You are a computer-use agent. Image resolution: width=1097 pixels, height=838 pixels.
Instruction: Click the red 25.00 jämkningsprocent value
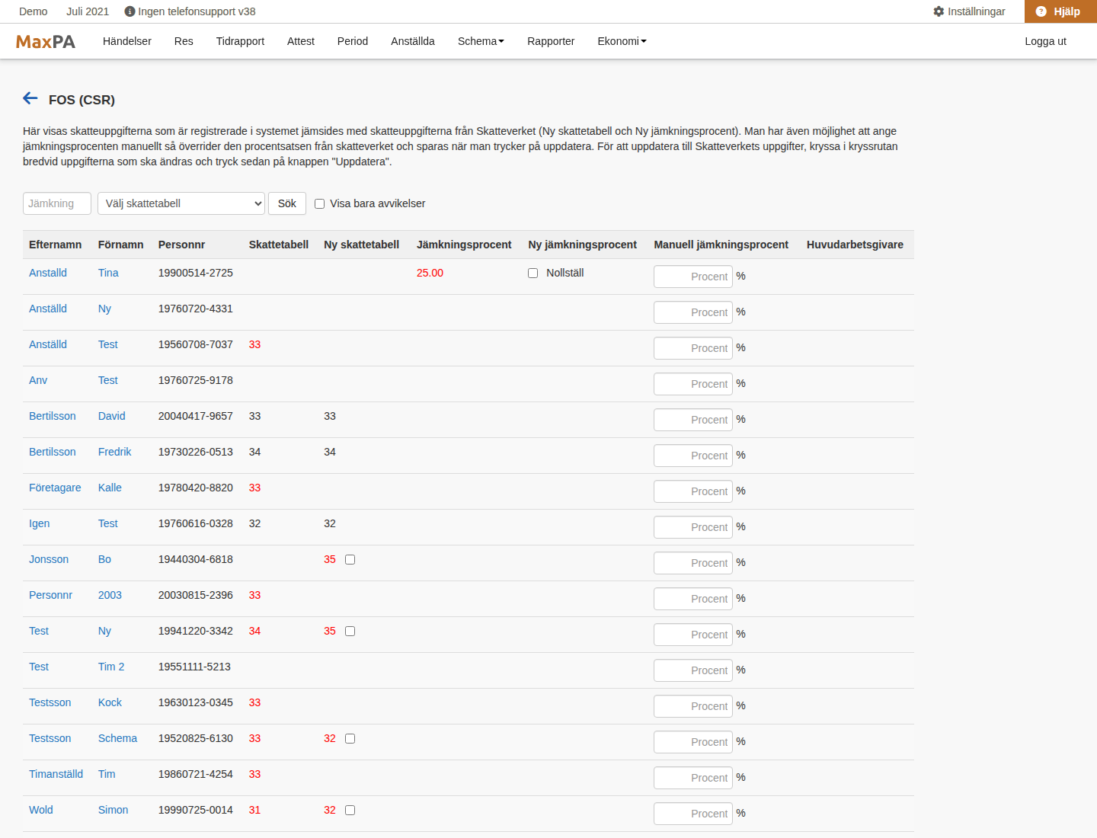pyautogui.click(x=430, y=273)
